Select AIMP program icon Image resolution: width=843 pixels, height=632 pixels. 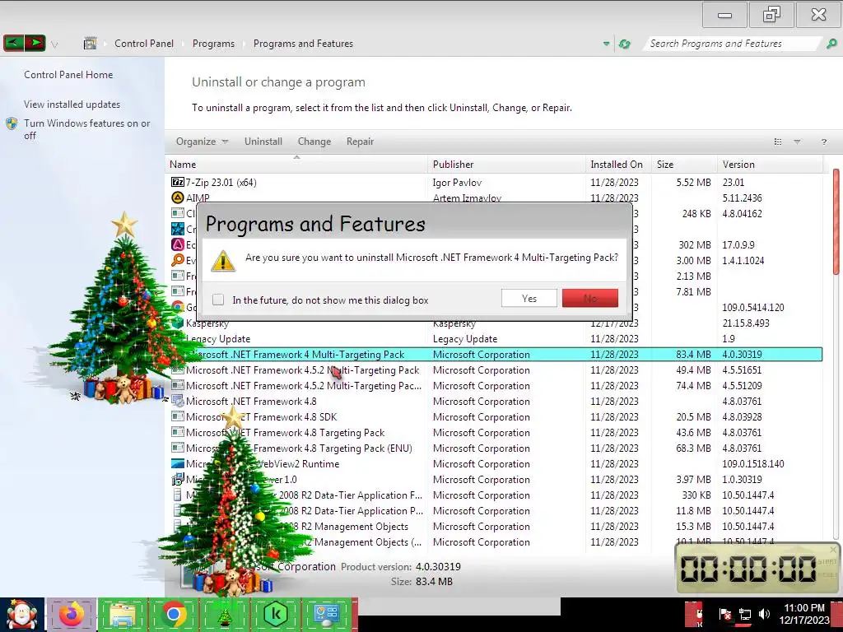[178, 197]
